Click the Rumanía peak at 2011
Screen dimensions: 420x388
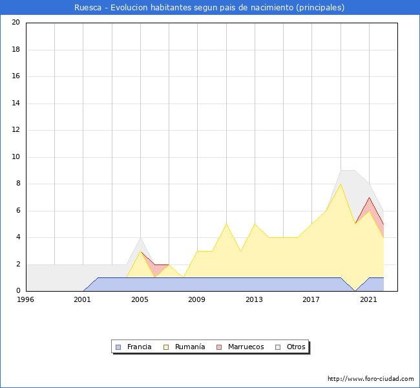tap(226, 224)
